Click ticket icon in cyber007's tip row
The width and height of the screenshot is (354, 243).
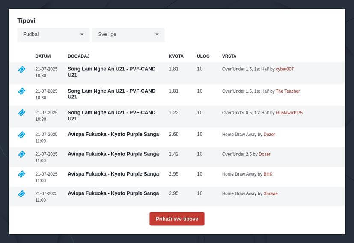tap(22, 70)
